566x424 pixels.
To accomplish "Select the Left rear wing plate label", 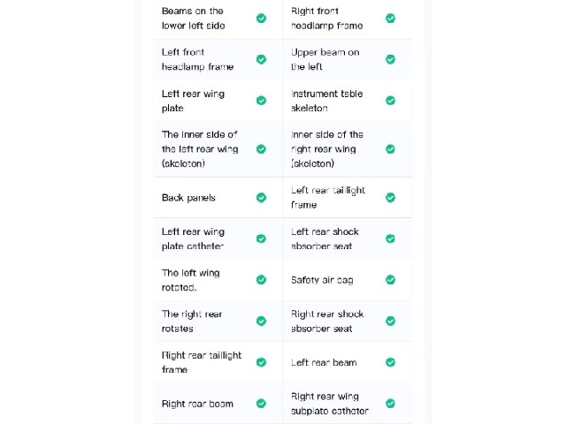I will point(193,101).
